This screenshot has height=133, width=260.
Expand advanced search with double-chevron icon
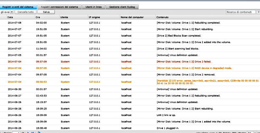tap(258, 12)
